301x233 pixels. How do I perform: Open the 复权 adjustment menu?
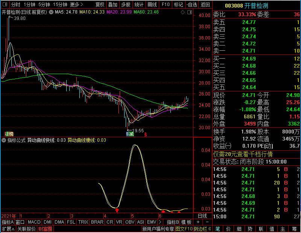(x=100, y=5)
